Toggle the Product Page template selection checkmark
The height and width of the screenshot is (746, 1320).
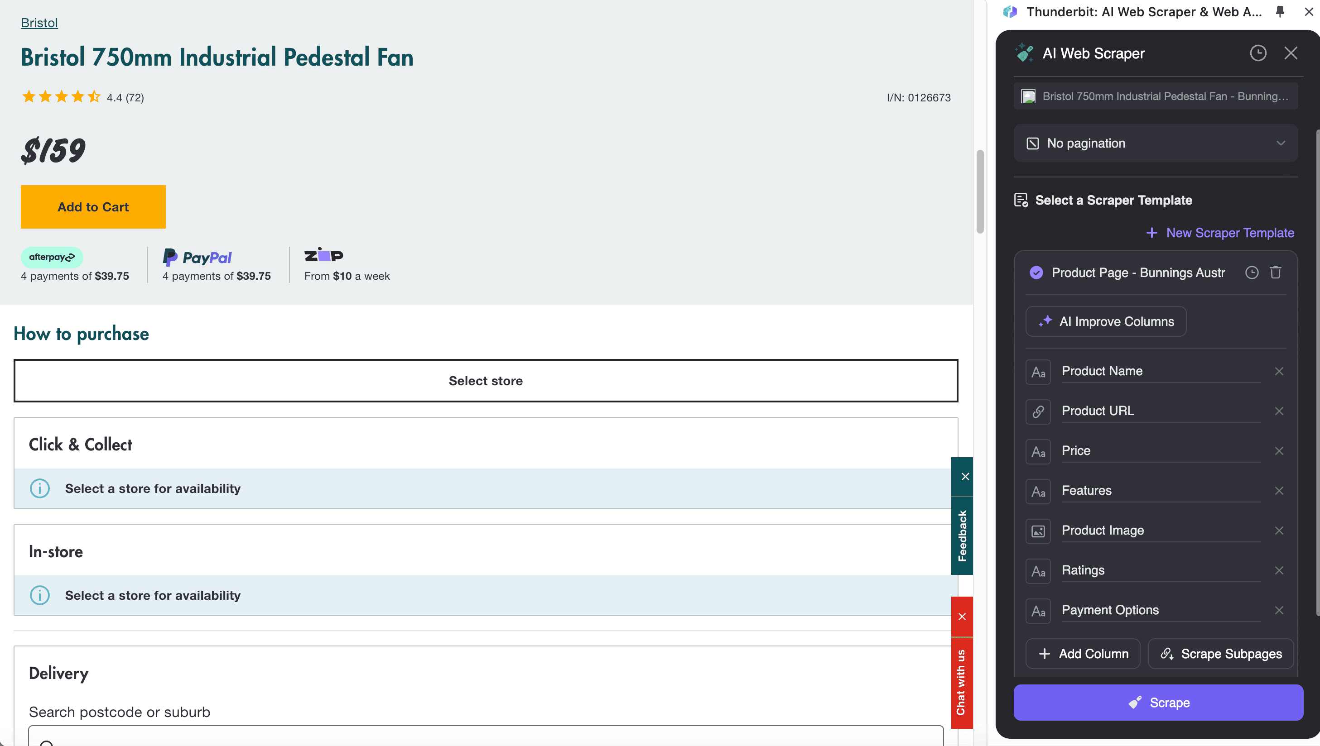tap(1036, 273)
